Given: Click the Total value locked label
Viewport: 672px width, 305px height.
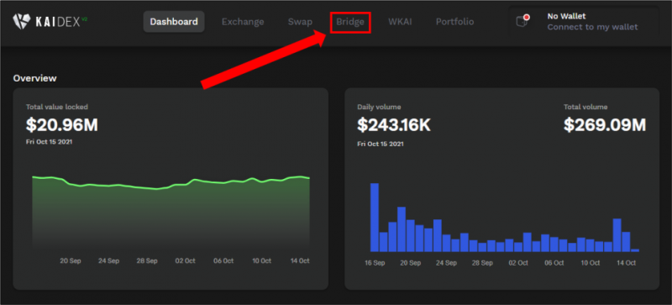Looking at the screenshot, I should tap(56, 107).
